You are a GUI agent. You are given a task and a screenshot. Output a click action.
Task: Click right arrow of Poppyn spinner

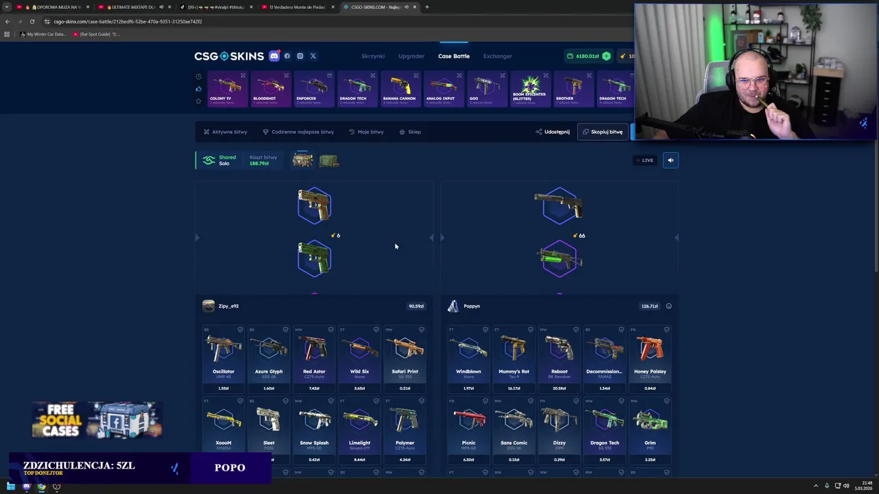(676, 237)
